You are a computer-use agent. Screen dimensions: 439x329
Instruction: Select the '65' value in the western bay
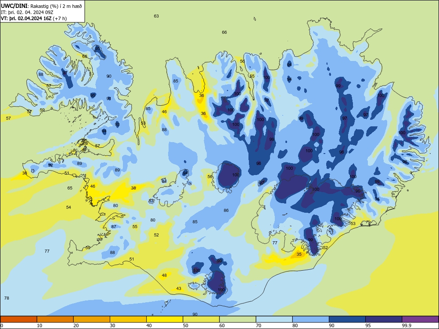point(70,188)
